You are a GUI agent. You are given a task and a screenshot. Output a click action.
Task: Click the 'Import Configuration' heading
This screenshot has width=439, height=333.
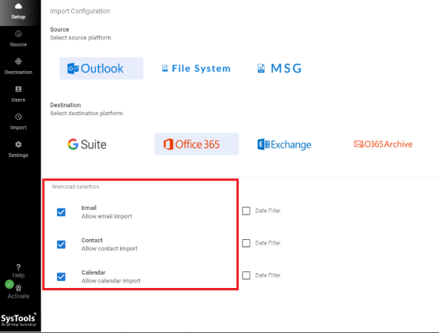pyautogui.click(x=80, y=11)
